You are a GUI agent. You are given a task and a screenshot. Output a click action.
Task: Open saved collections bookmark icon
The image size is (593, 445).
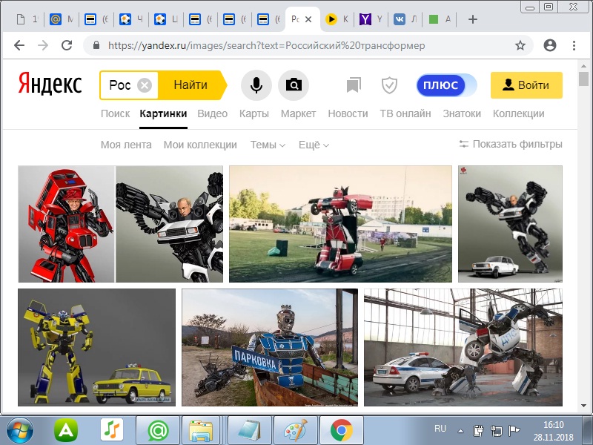click(x=354, y=85)
